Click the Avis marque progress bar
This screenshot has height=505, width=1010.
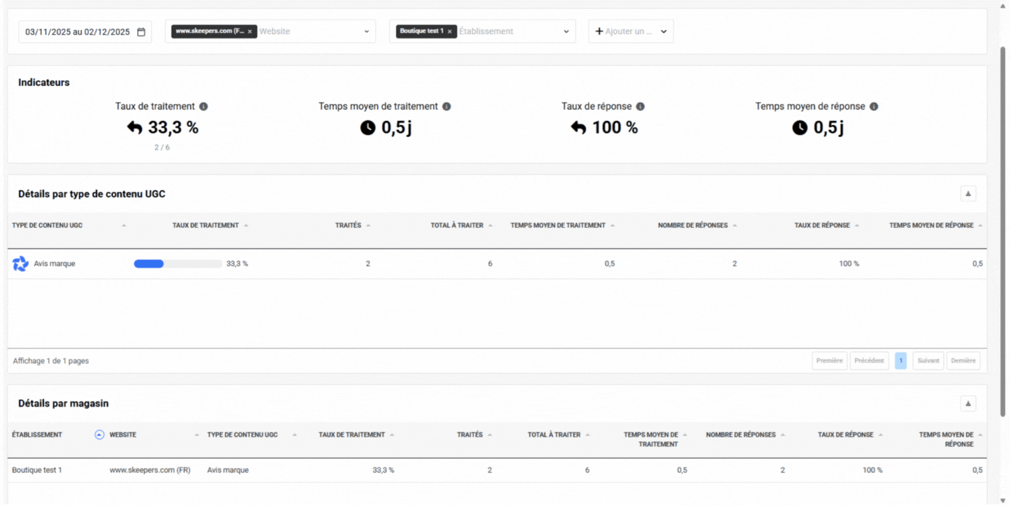point(177,264)
